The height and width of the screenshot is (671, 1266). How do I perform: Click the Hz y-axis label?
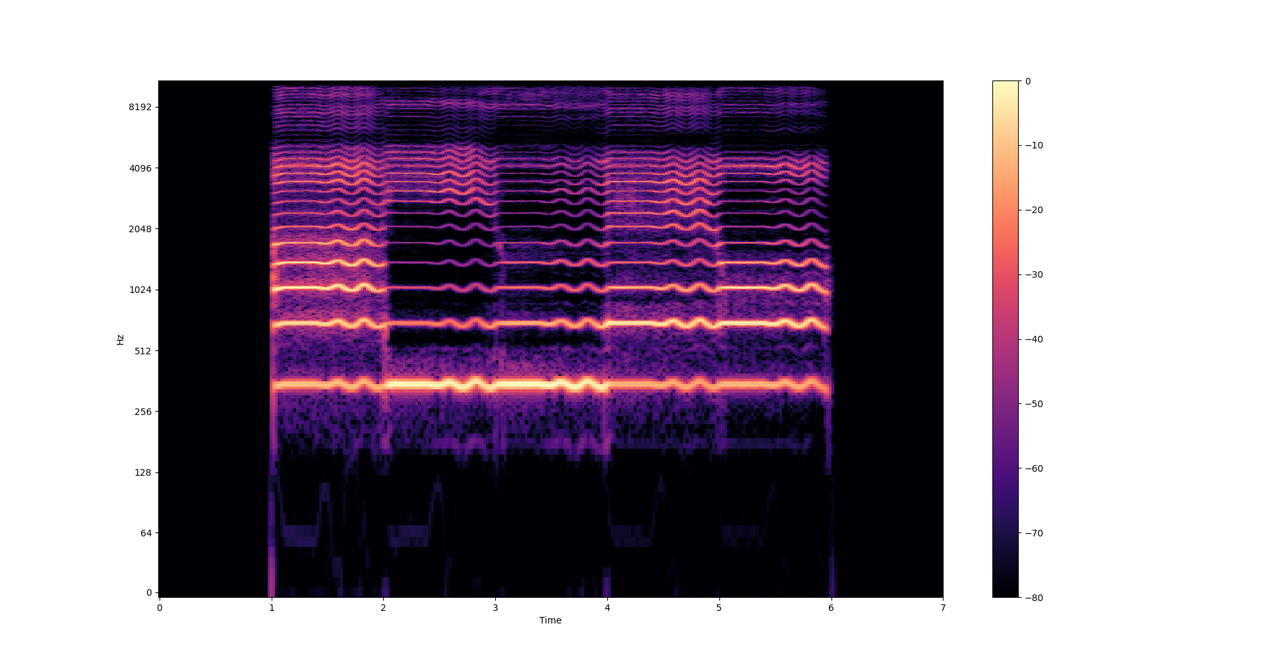coord(120,340)
